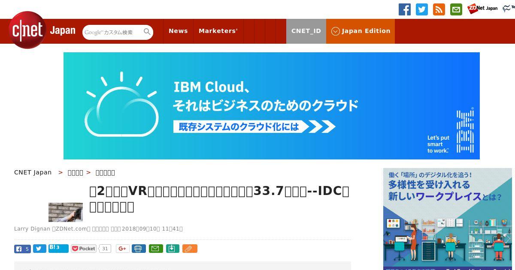This screenshot has width=515, height=270.
Task: Open the workplace sidebar advertisement
Action: click(x=448, y=219)
